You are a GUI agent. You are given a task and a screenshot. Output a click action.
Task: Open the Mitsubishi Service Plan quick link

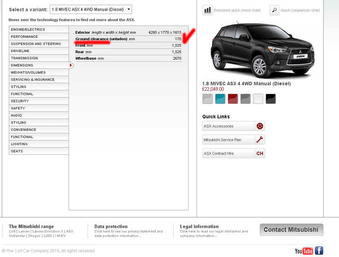click(233, 140)
